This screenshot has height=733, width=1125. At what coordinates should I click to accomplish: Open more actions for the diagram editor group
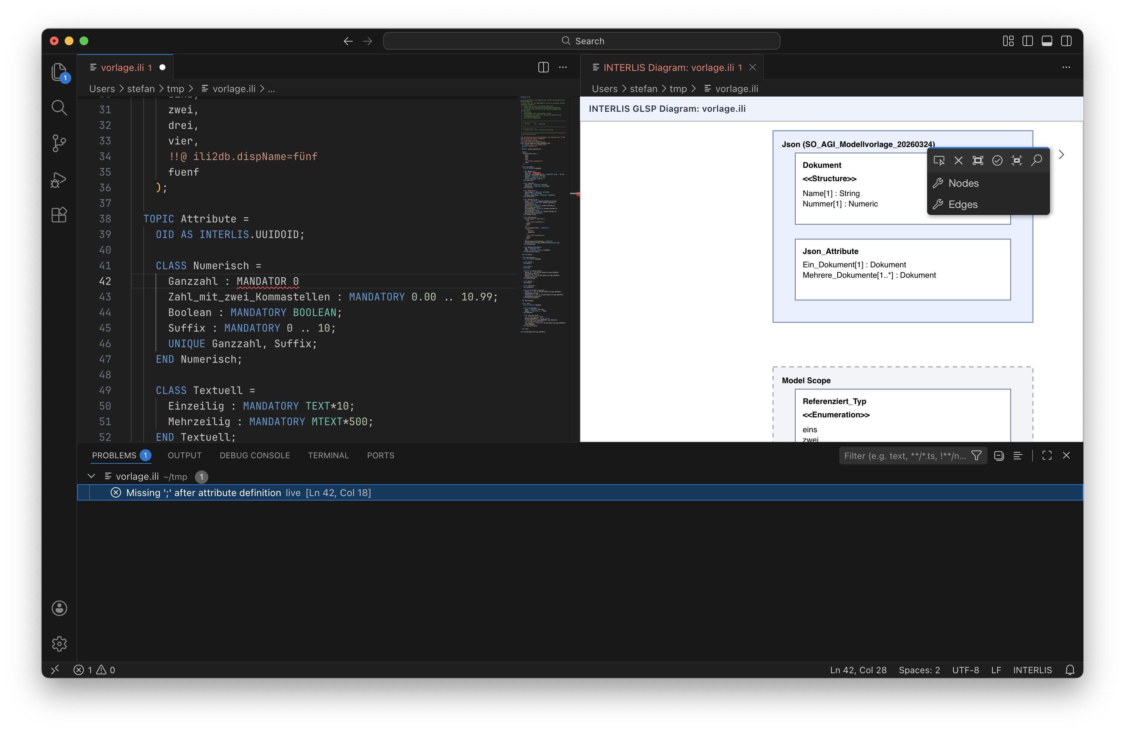[1066, 67]
